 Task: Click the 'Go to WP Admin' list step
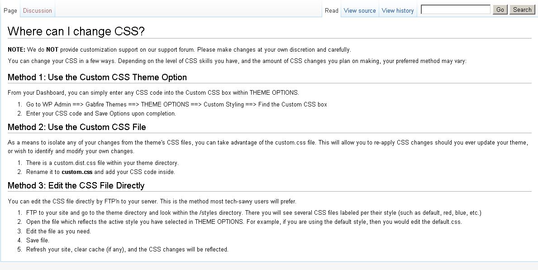click(x=176, y=105)
